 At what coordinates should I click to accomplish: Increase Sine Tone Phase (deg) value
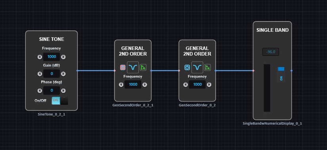pyautogui.click(x=63, y=90)
